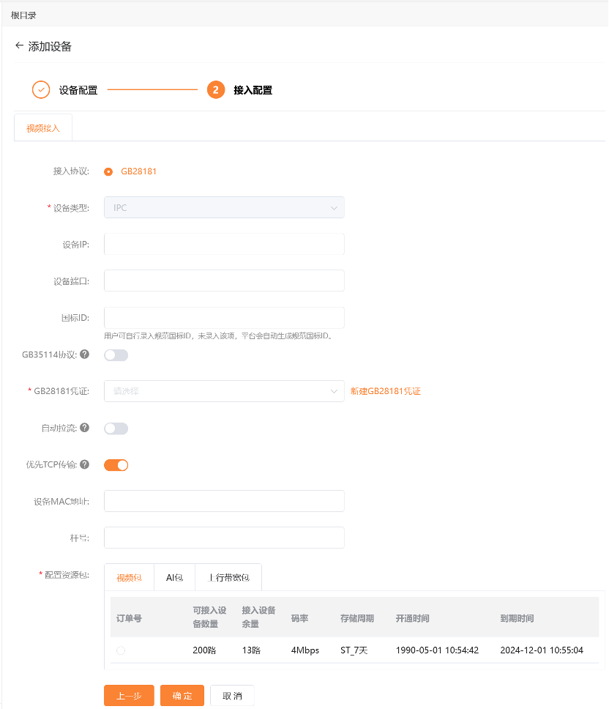Switch to the AI包 tab
The width and height of the screenshot is (609, 709).
point(174,577)
